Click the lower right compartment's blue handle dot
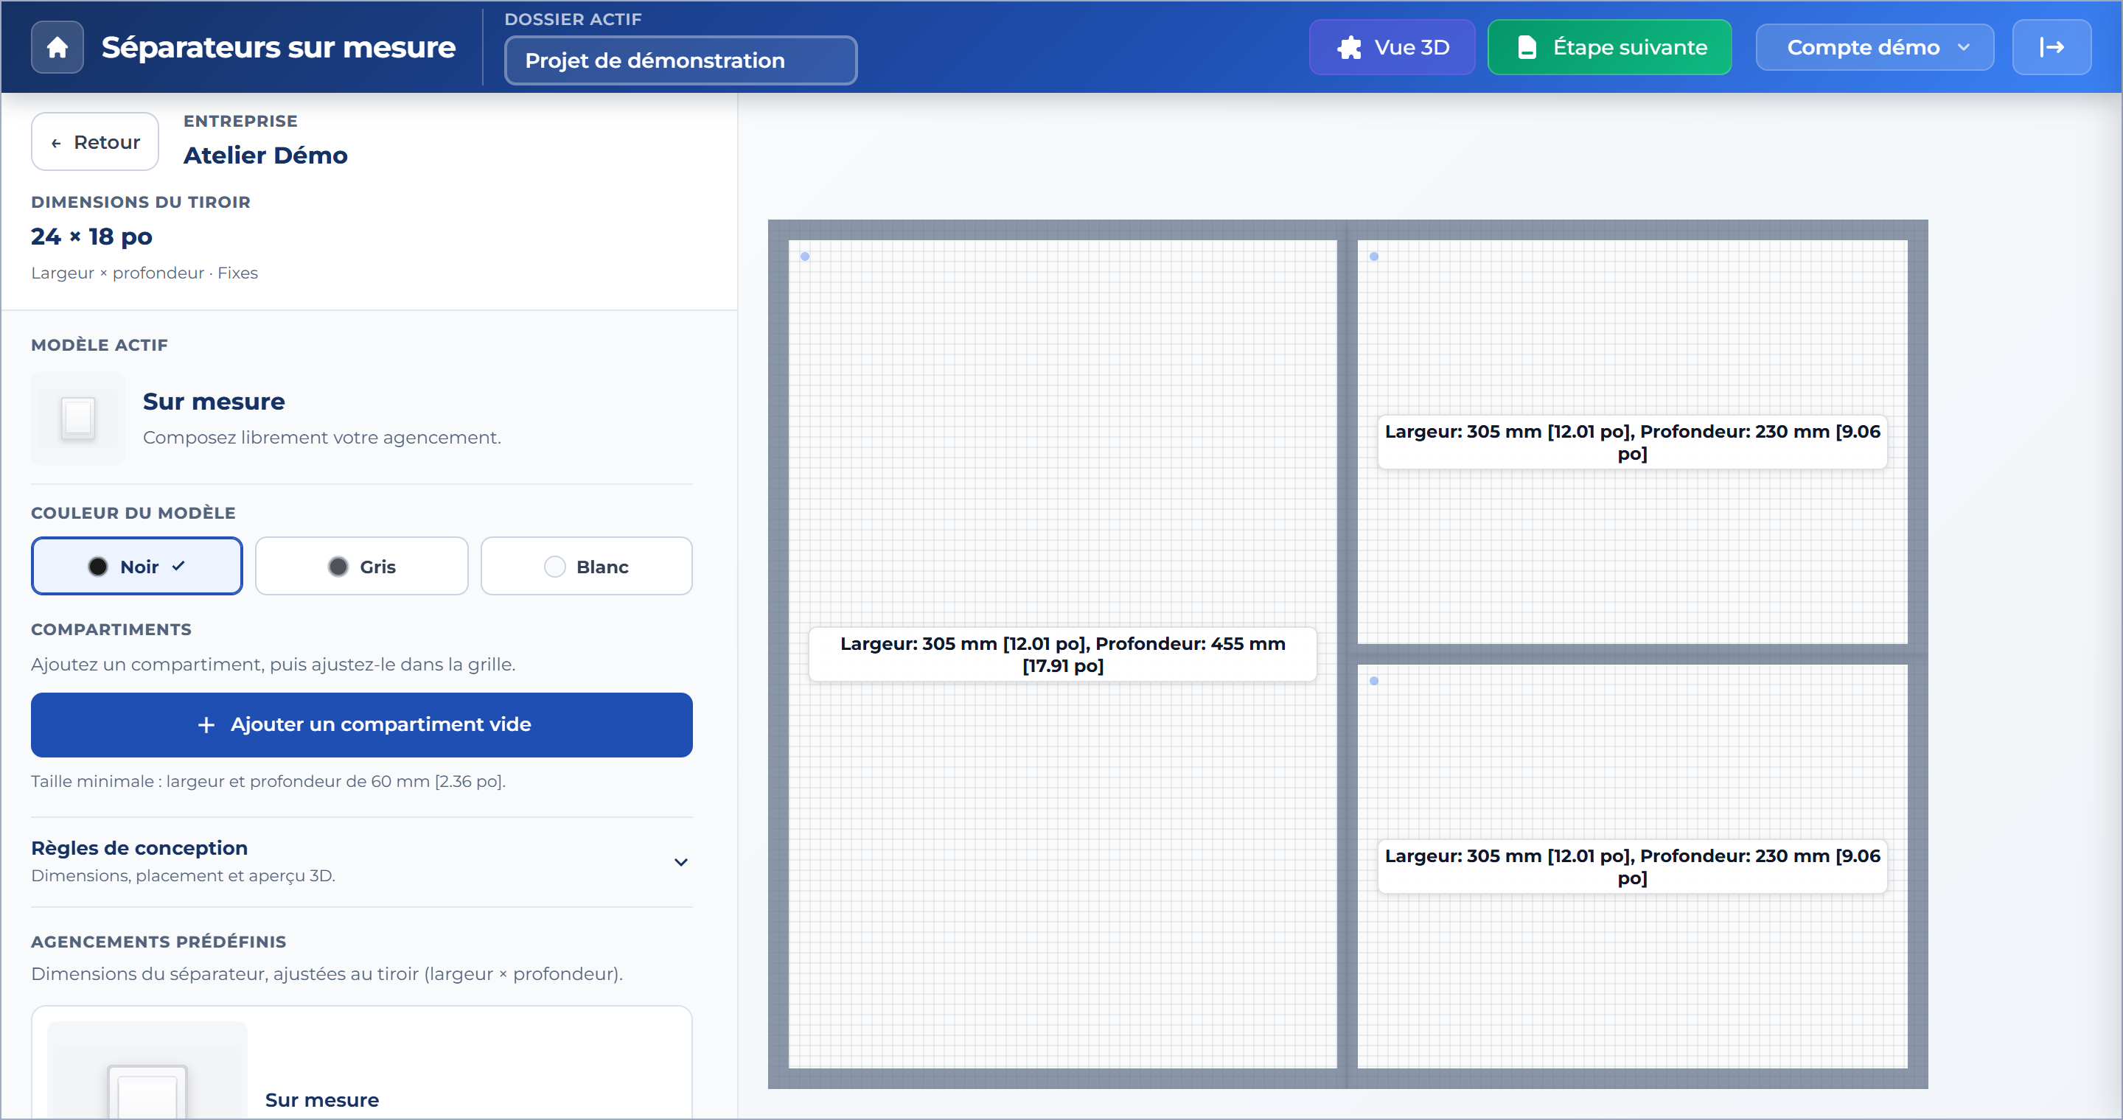The width and height of the screenshot is (2123, 1120). 1374,680
